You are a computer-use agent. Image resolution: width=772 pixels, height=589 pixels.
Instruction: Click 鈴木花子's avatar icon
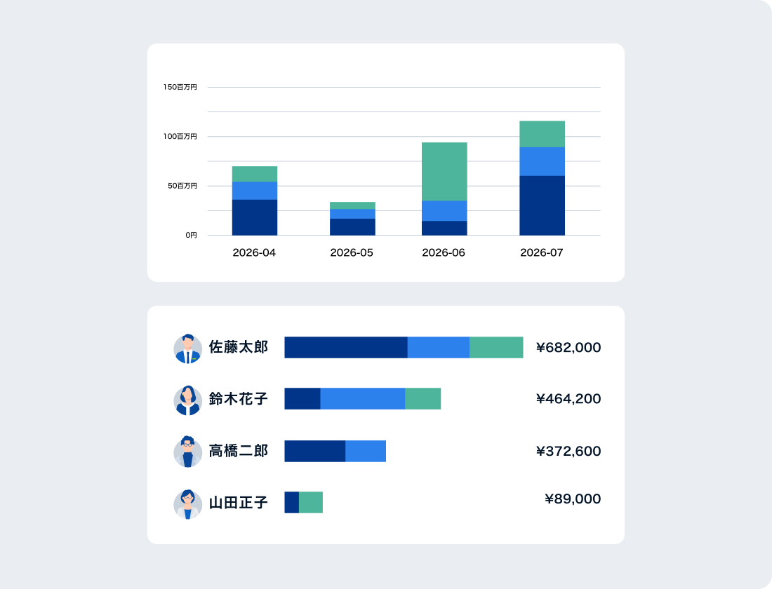click(187, 400)
